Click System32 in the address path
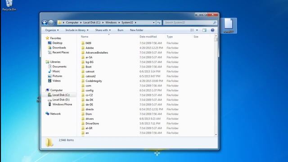Viewport: 288px width, 162px height. [127, 22]
